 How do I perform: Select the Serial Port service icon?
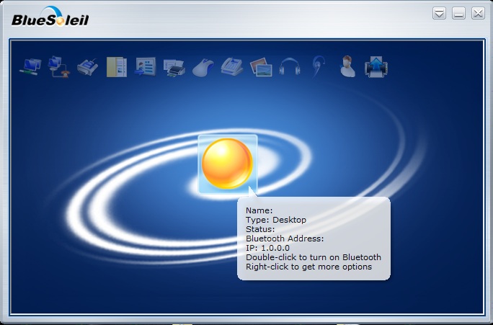coord(87,67)
